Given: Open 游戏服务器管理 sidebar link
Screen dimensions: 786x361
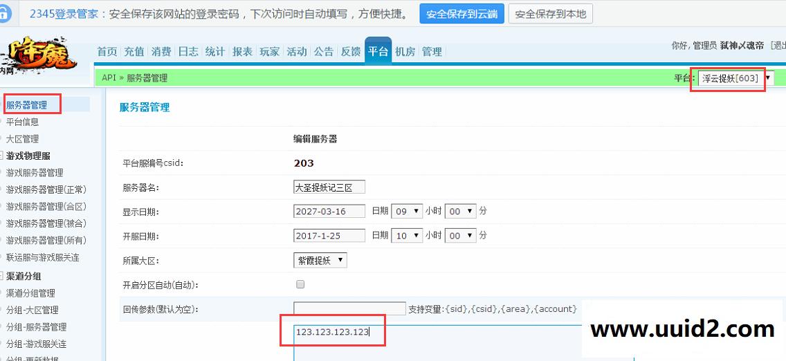Looking at the screenshot, I should pyautogui.click(x=35, y=173).
